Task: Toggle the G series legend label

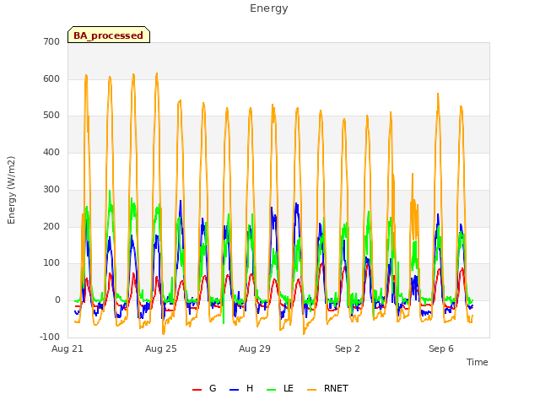Action: click(x=213, y=388)
